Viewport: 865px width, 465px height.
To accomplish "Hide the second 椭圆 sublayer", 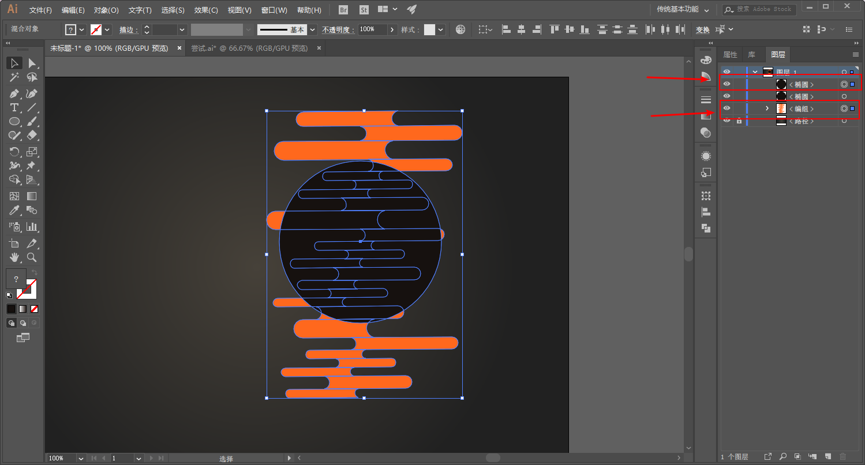I will tap(727, 96).
